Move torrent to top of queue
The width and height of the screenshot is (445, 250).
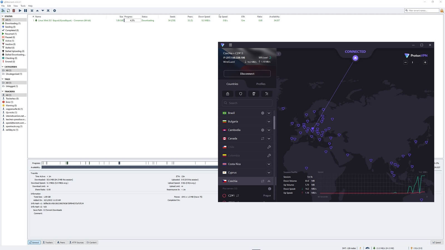32,11
